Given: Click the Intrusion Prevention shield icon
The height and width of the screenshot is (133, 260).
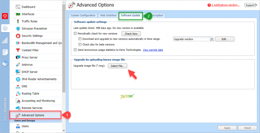Looking at the screenshot, I should point(18,29).
